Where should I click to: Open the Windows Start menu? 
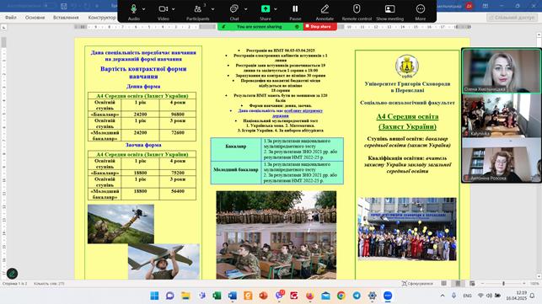[x=154, y=296]
